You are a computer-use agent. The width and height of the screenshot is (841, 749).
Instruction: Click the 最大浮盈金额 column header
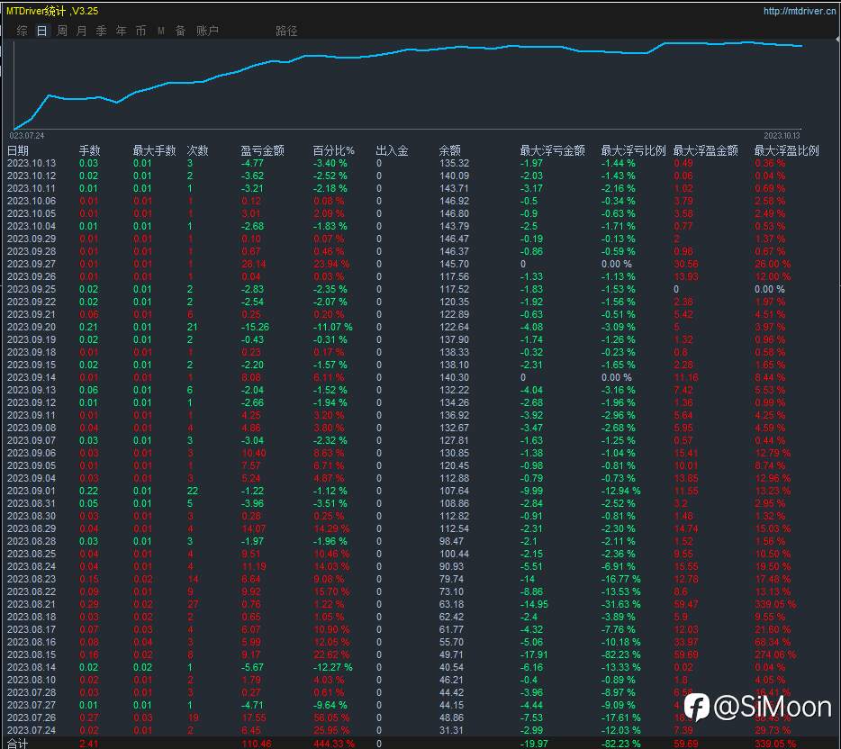coord(706,150)
